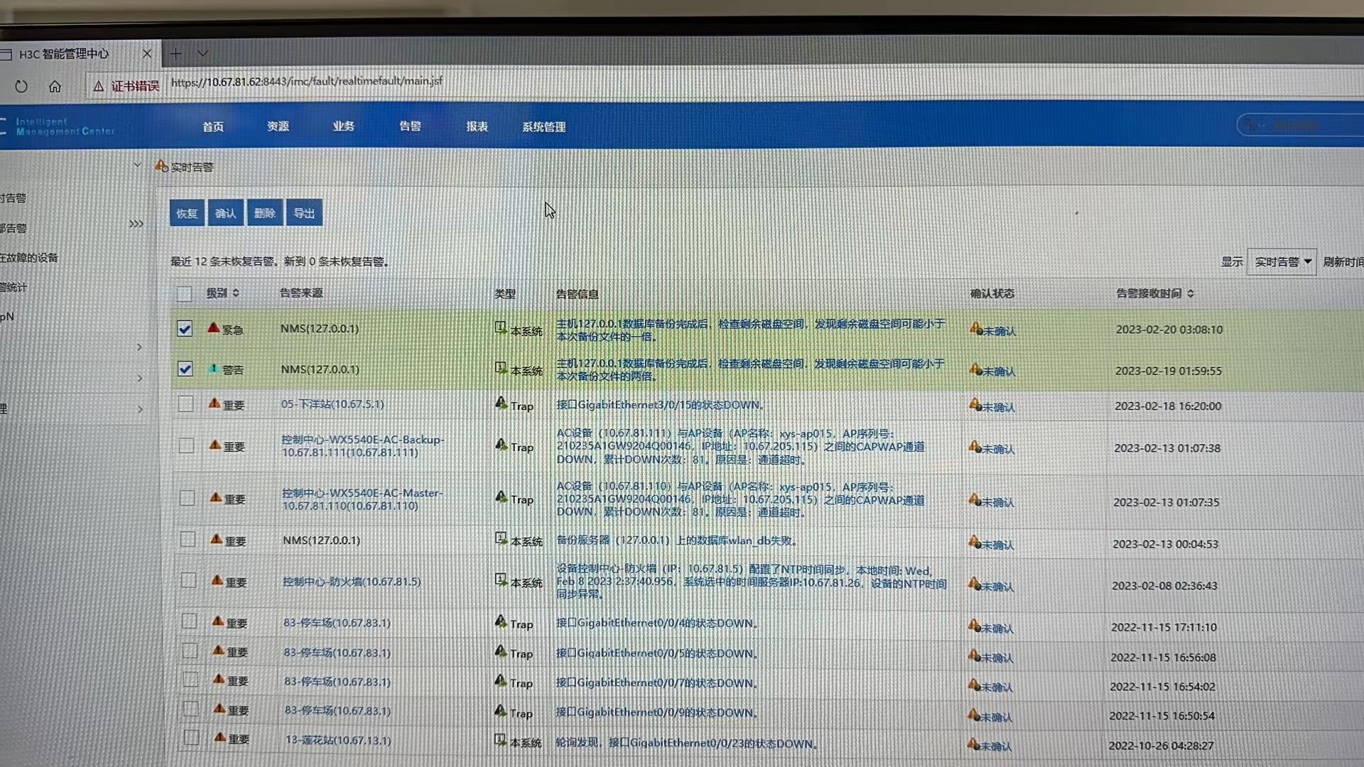The width and height of the screenshot is (1364, 767).
Task: Expand the sidebar triple-chevron arrow
Action: coord(136,224)
